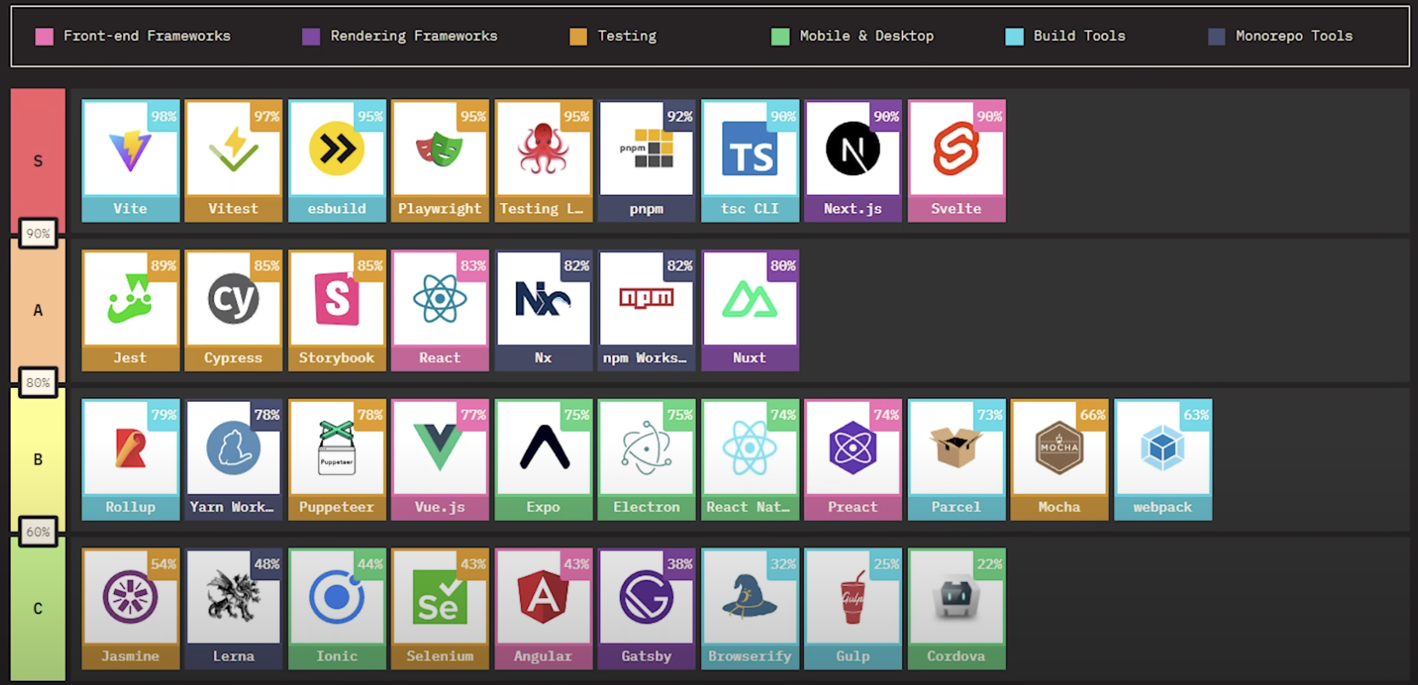Click the Lerna dragon icon
This screenshot has height=685, width=1418.
coord(234,596)
